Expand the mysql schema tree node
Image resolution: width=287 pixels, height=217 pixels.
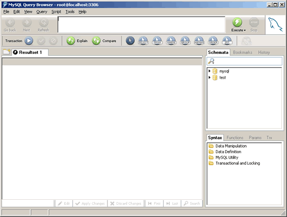coord(210,71)
